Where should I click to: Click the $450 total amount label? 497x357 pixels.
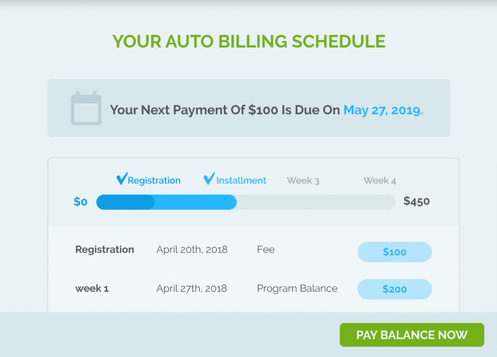pyautogui.click(x=417, y=201)
